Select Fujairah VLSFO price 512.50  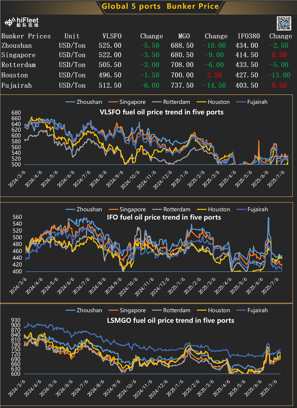tap(112, 85)
